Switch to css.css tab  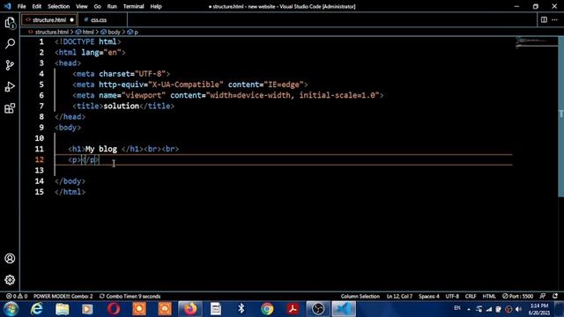99,19
